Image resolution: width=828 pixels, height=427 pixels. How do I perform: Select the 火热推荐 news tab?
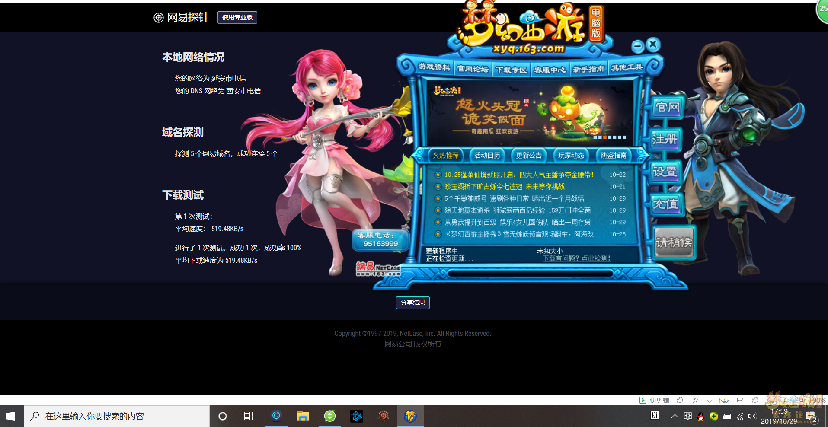[446, 155]
